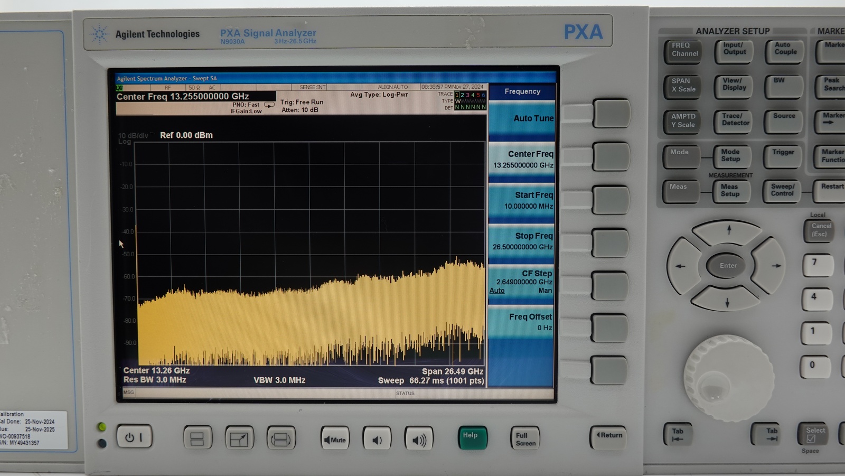Tap the number 1 keypad key
This screenshot has width=845, height=476.
[815, 334]
